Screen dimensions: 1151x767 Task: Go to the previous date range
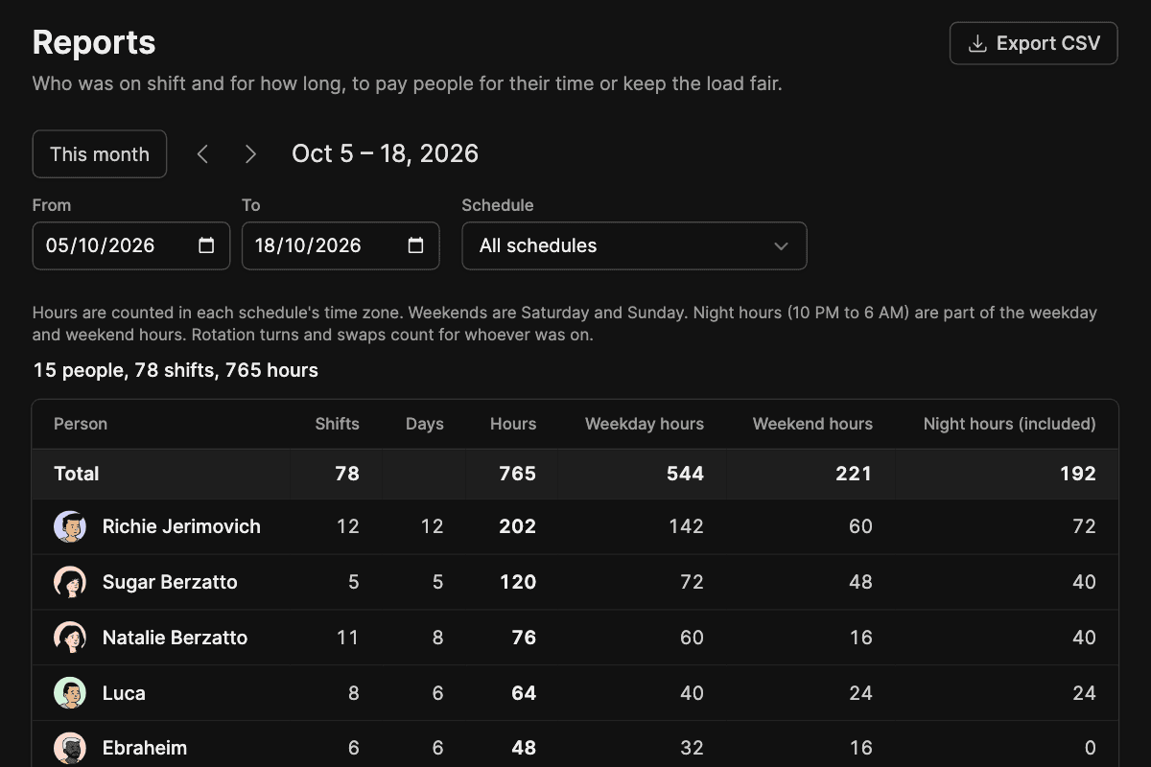point(202,154)
